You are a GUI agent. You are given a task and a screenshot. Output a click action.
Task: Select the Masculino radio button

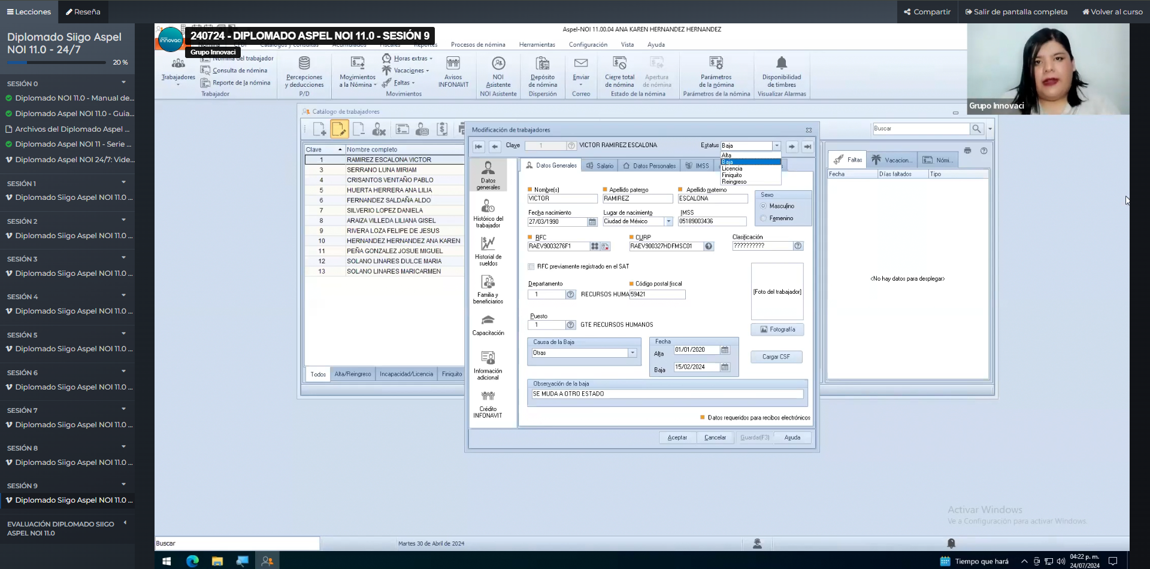(x=764, y=206)
